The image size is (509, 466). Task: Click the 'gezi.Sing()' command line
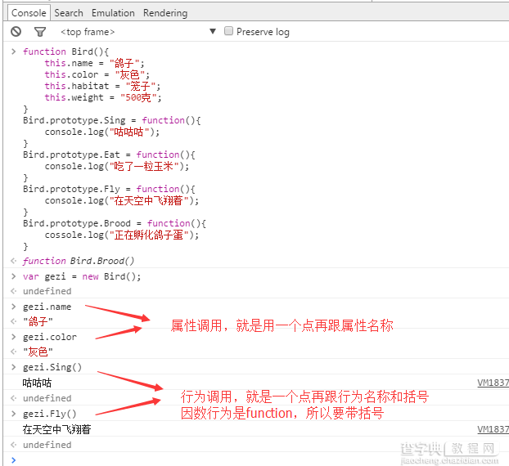pos(52,367)
